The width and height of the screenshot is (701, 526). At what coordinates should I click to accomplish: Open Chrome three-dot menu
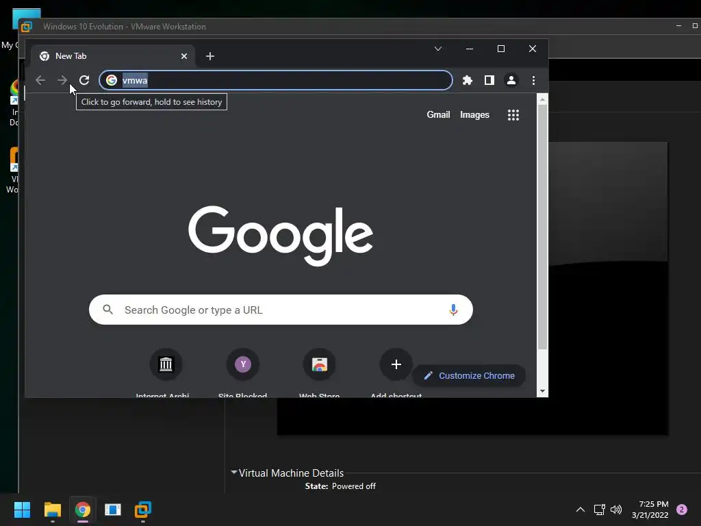(x=533, y=80)
